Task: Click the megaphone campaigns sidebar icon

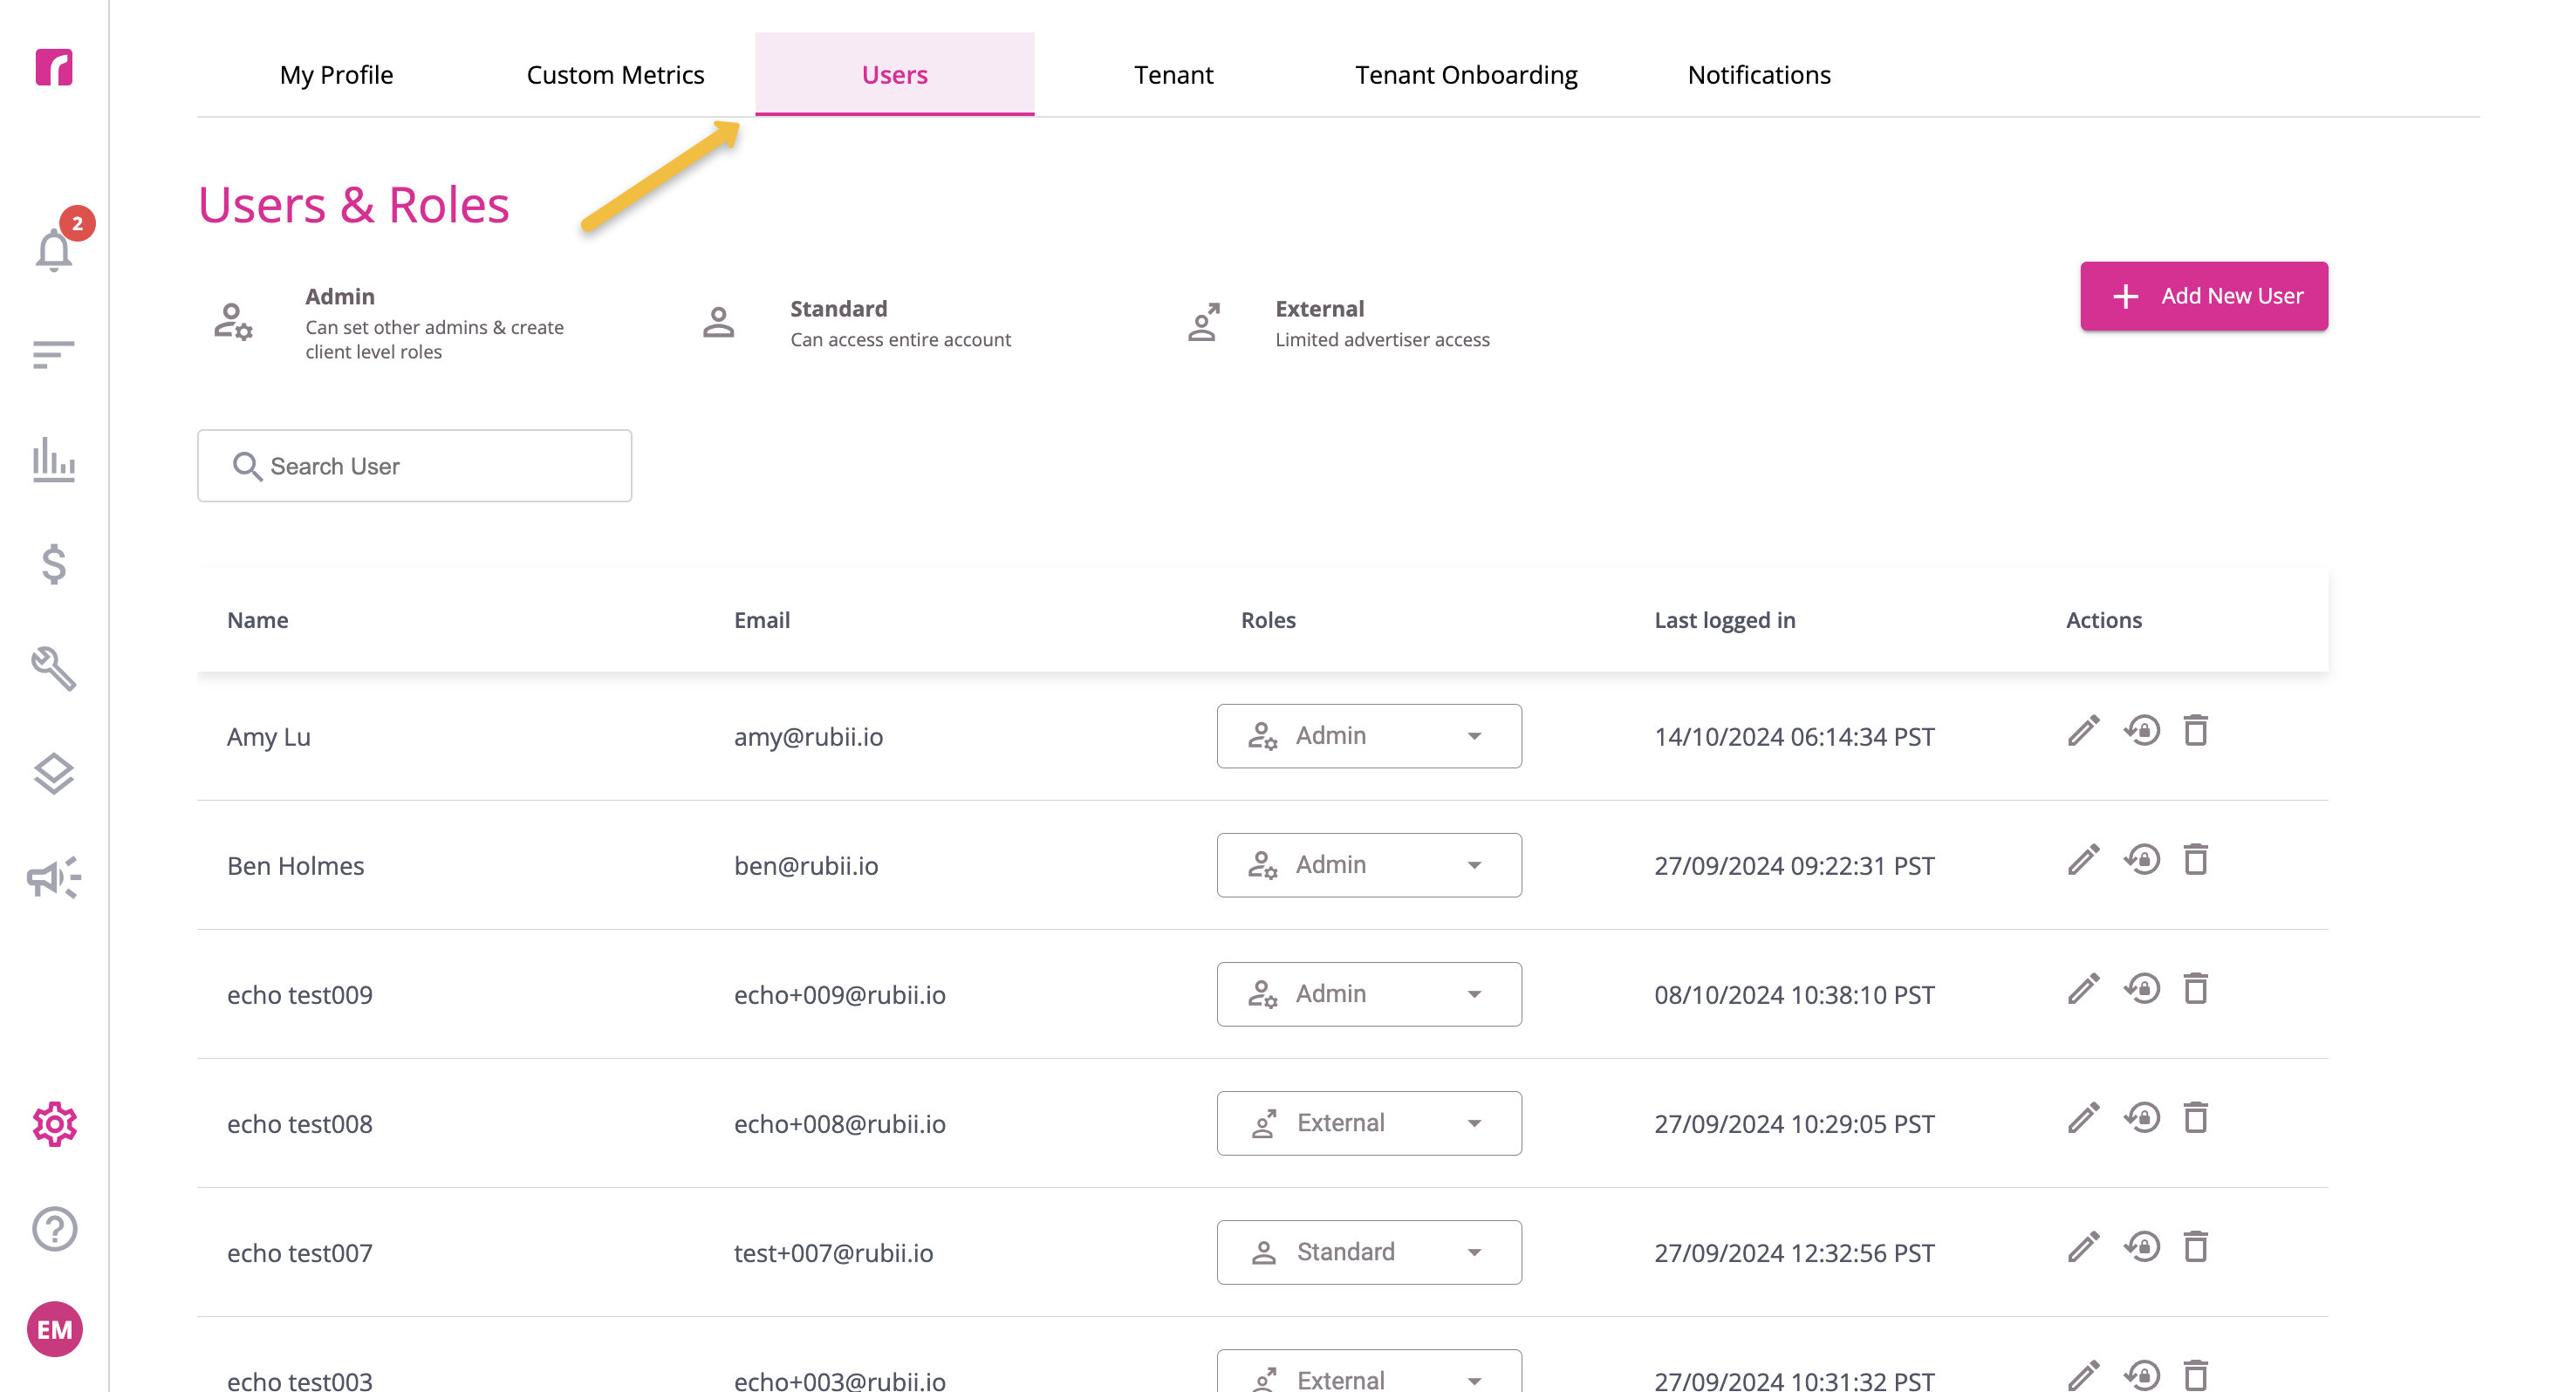Action: (54, 877)
